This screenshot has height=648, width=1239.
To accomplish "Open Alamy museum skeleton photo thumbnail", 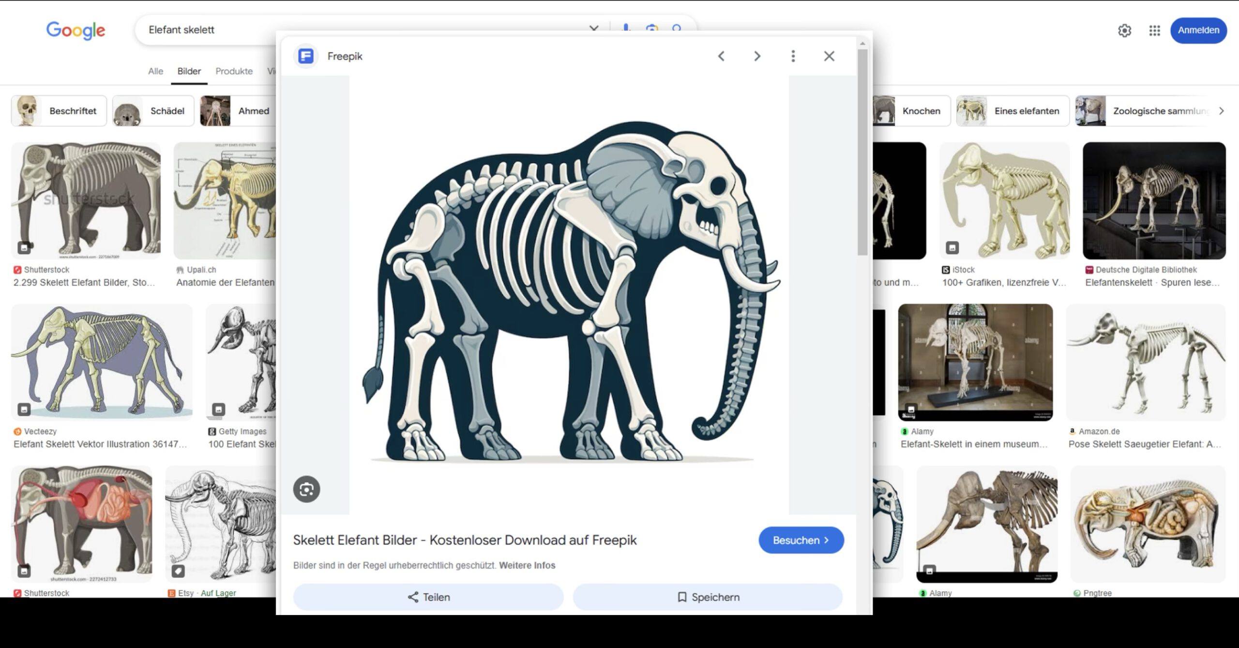I will pos(975,362).
